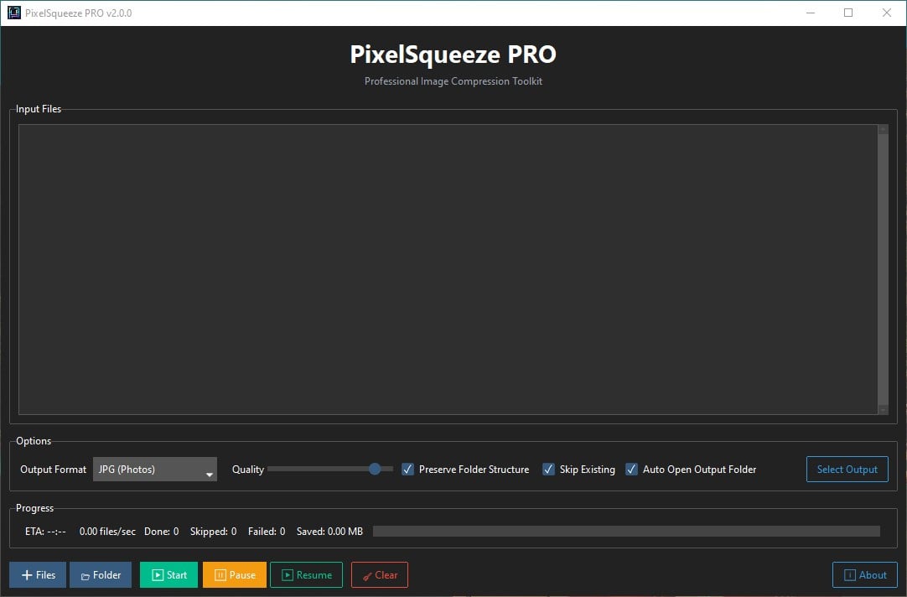This screenshot has width=907, height=597.
Task: Click the broom icon on the Clear button
Action: pyautogui.click(x=366, y=574)
